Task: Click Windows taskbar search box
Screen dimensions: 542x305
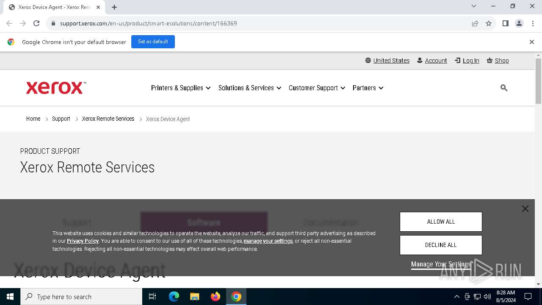Action: pyautogui.click(x=81, y=297)
